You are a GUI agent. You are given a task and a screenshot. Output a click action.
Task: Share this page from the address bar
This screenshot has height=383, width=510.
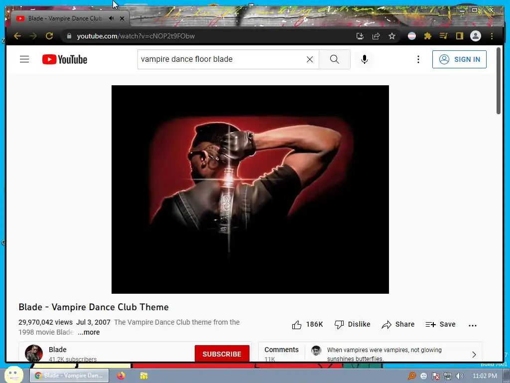coord(376,36)
